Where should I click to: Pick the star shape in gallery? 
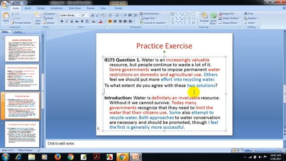[193, 22]
